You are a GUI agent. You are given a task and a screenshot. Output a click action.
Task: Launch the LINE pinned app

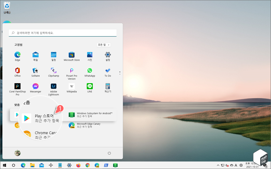pos(90,88)
